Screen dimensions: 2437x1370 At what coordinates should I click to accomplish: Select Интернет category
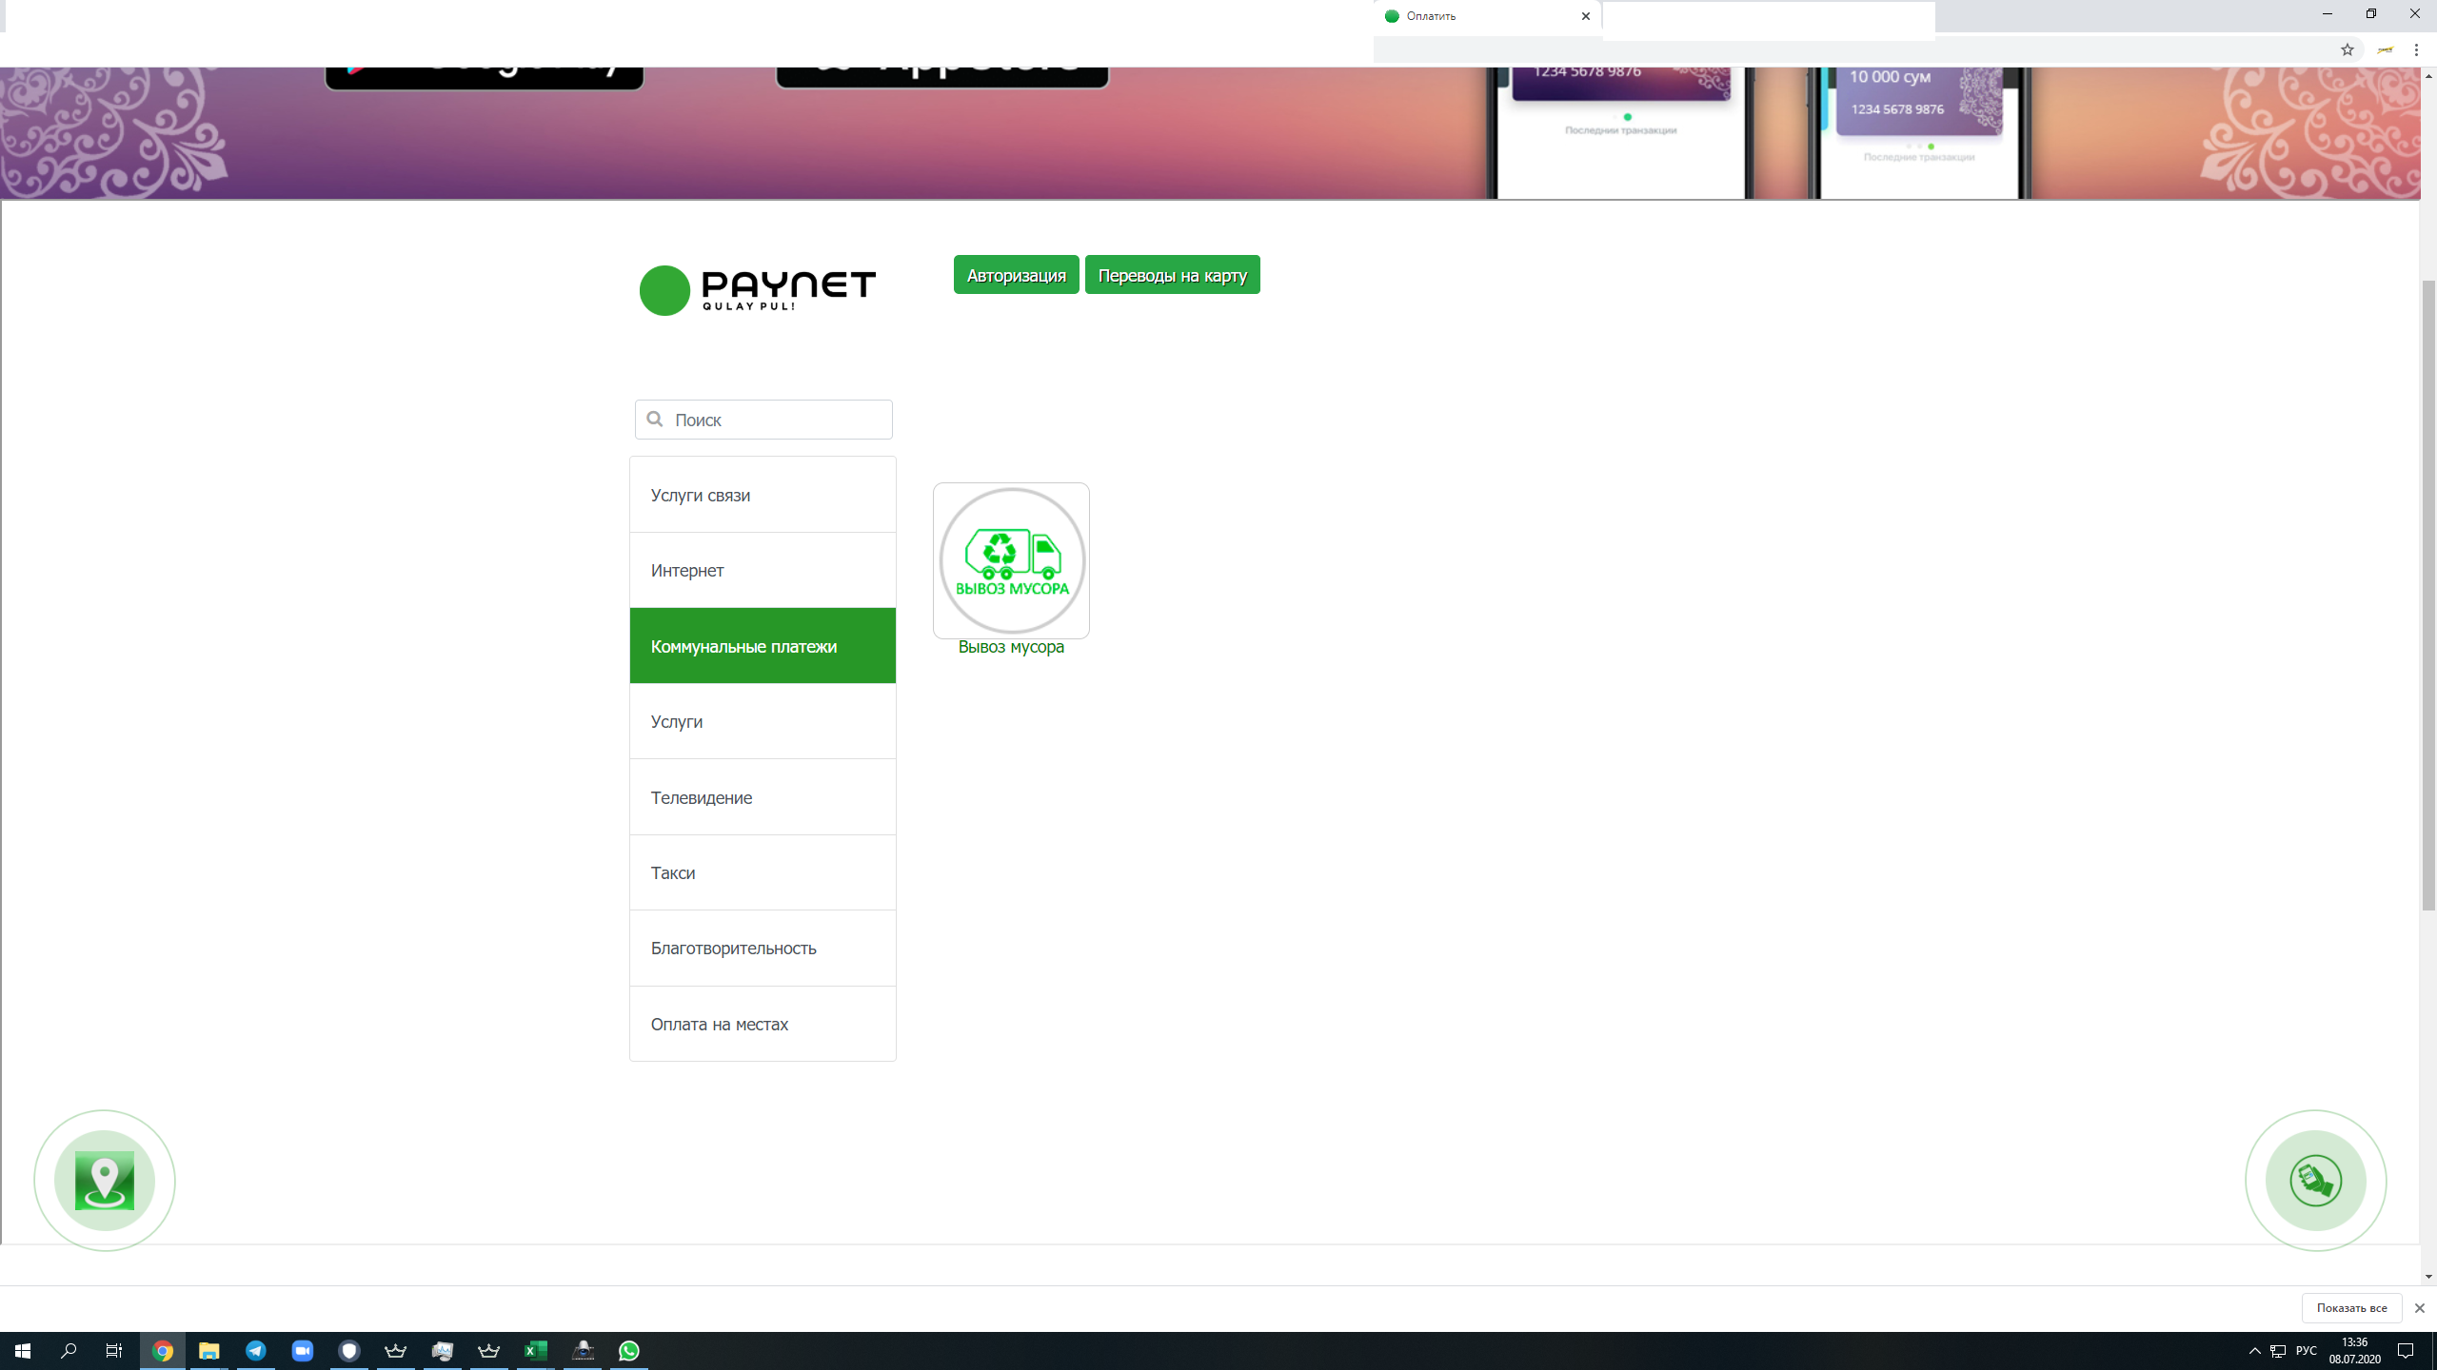[x=763, y=571]
